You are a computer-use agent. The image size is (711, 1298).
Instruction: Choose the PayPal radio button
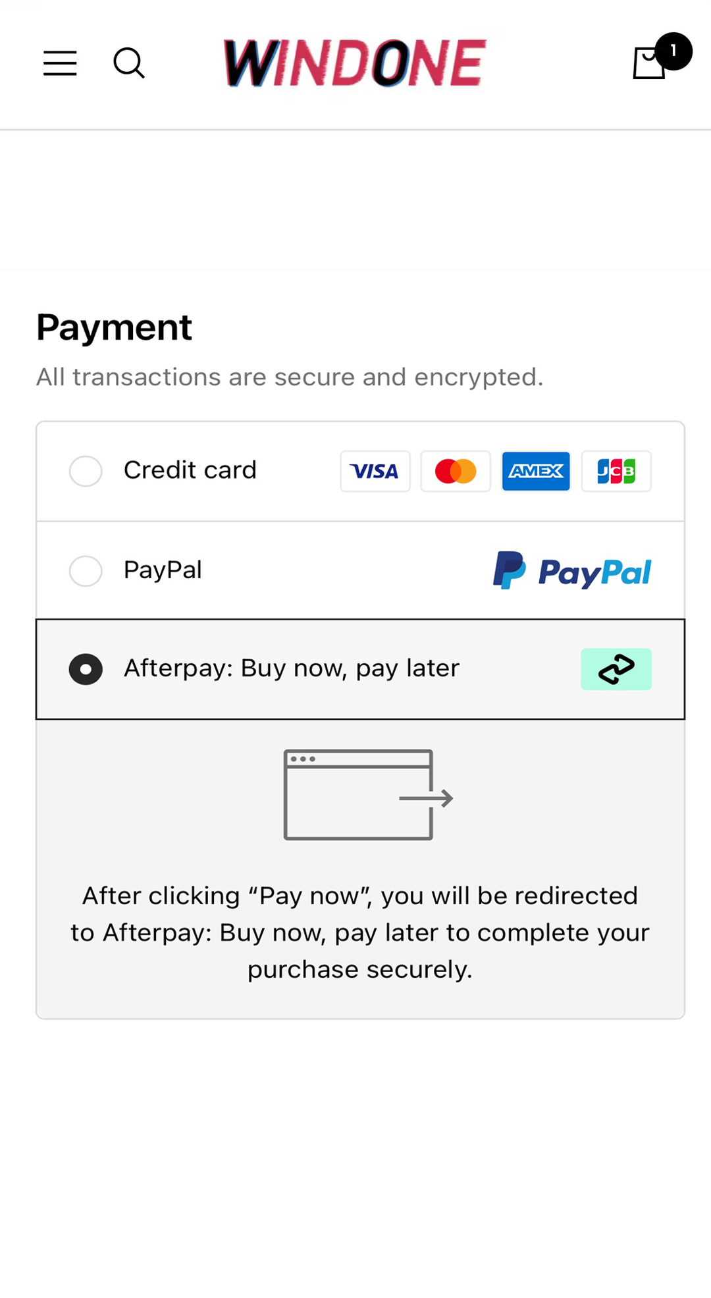pos(86,570)
